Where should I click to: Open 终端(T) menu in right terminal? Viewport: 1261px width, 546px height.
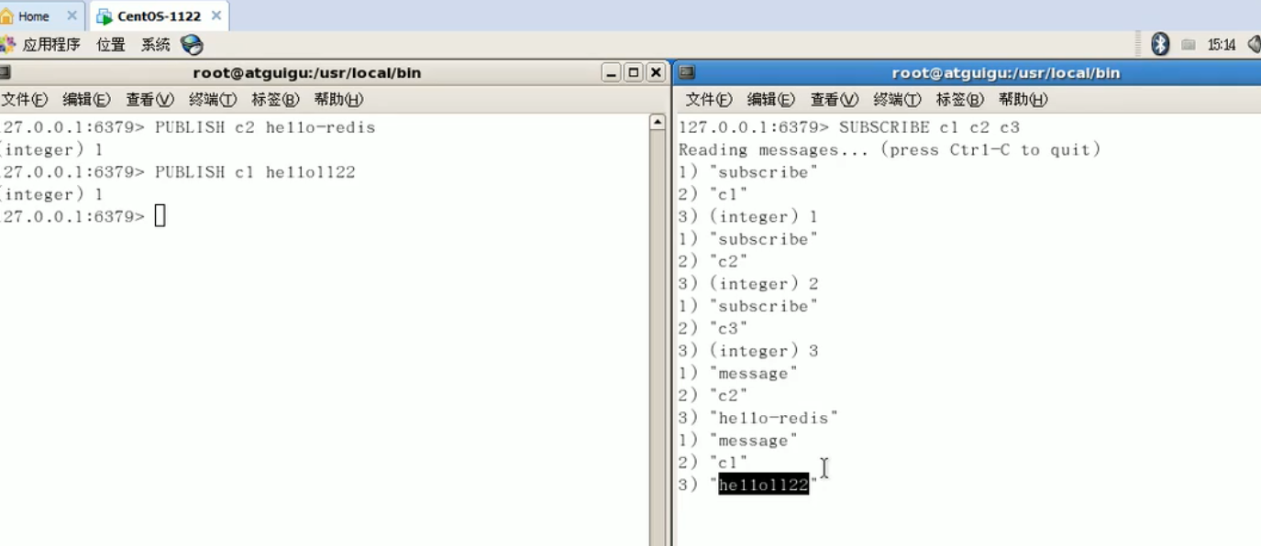[x=898, y=99]
